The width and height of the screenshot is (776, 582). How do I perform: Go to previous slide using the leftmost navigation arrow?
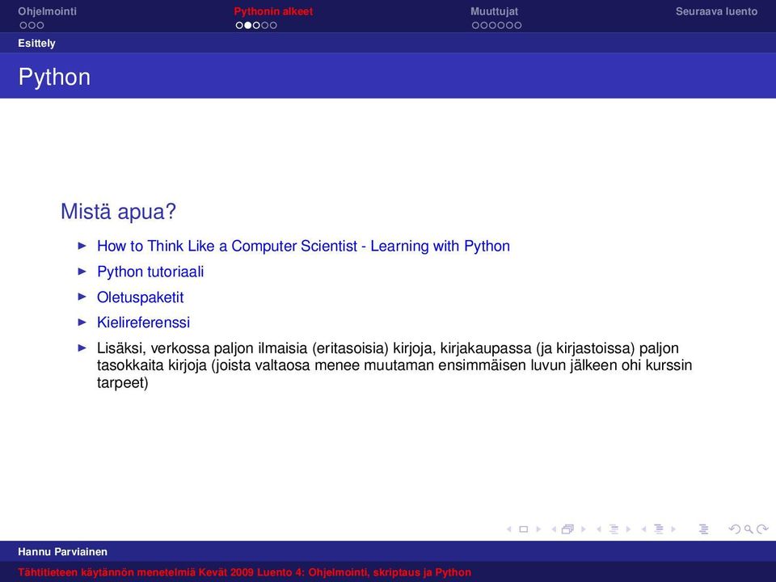tap(508, 529)
